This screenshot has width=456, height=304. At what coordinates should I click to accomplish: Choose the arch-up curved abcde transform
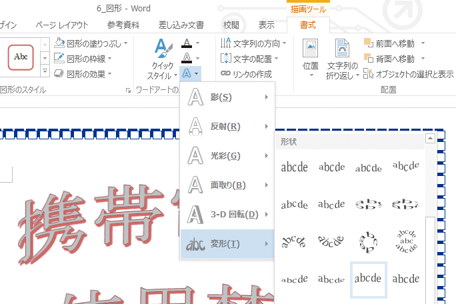[294, 241]
